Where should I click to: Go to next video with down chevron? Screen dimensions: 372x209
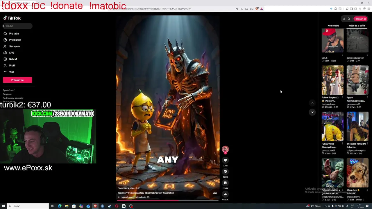click(x=312, y=112)
